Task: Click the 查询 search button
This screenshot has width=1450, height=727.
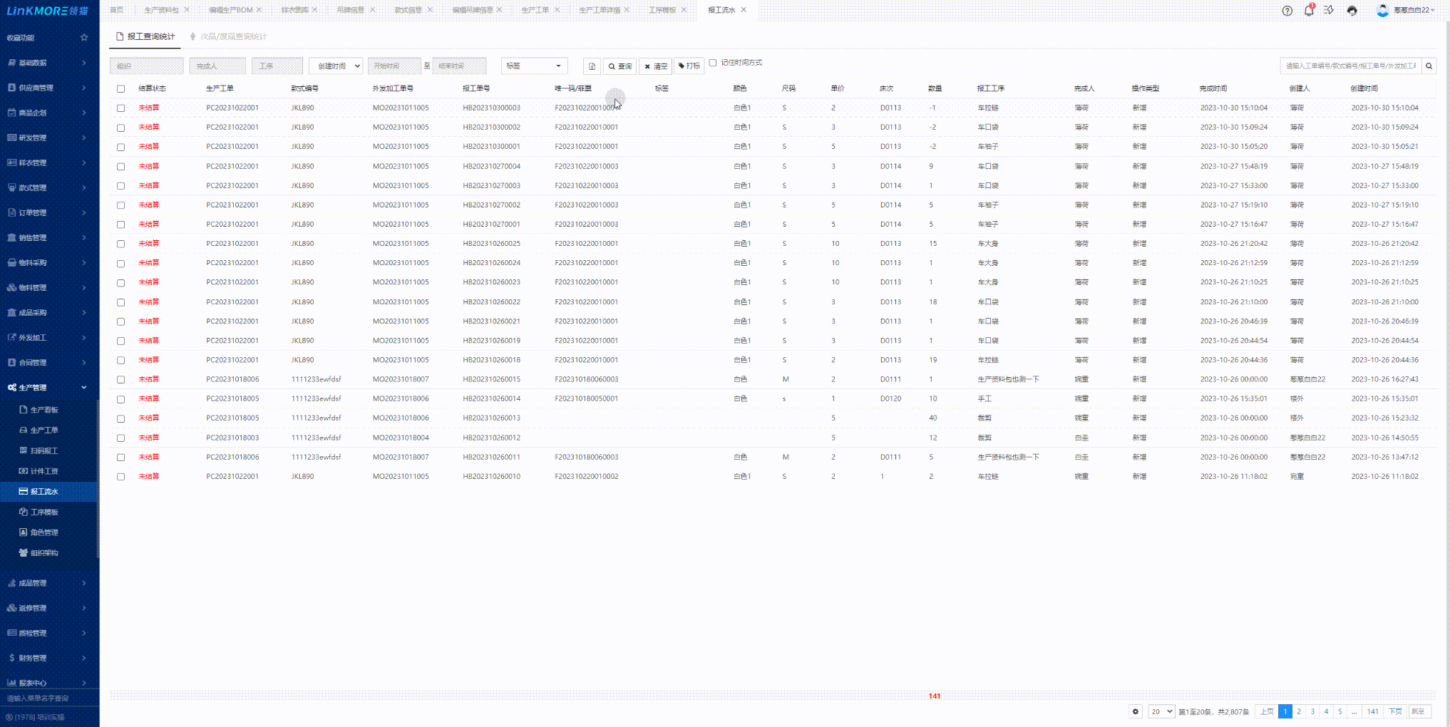Action: point(619,66)
